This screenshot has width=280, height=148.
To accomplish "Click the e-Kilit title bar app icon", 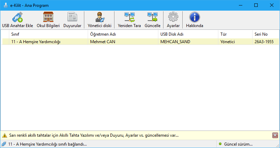I will pyautogui.click(x=6, y=5).
